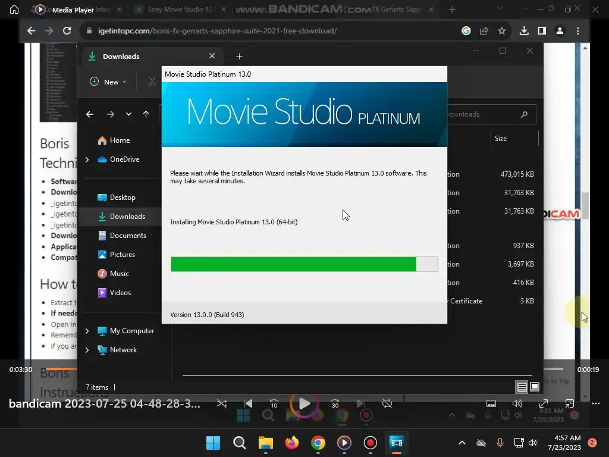Go to previous track in Media Player
This screenshot has height=457, width=609.
(x=248, y=404)
